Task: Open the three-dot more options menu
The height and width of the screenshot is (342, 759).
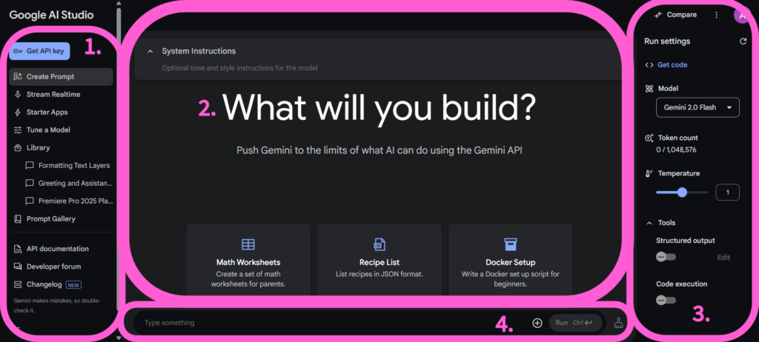Action: (x=717, y=15)
